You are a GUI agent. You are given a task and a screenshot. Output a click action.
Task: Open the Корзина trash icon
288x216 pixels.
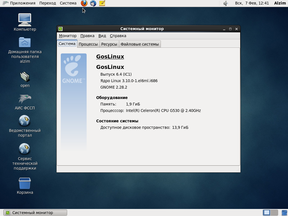tap(25, 183)
